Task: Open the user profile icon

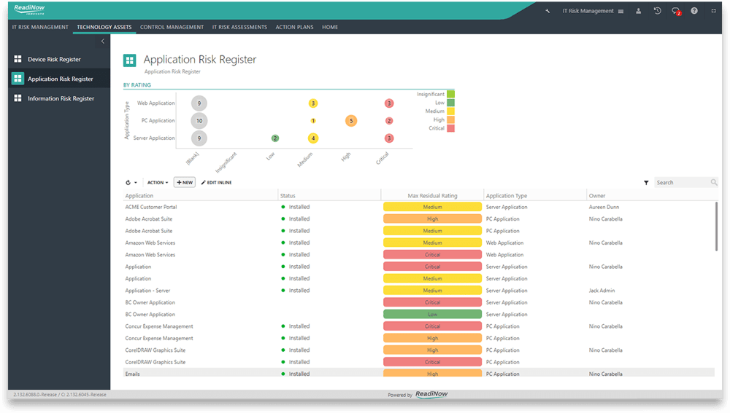Action: (638, 11)
